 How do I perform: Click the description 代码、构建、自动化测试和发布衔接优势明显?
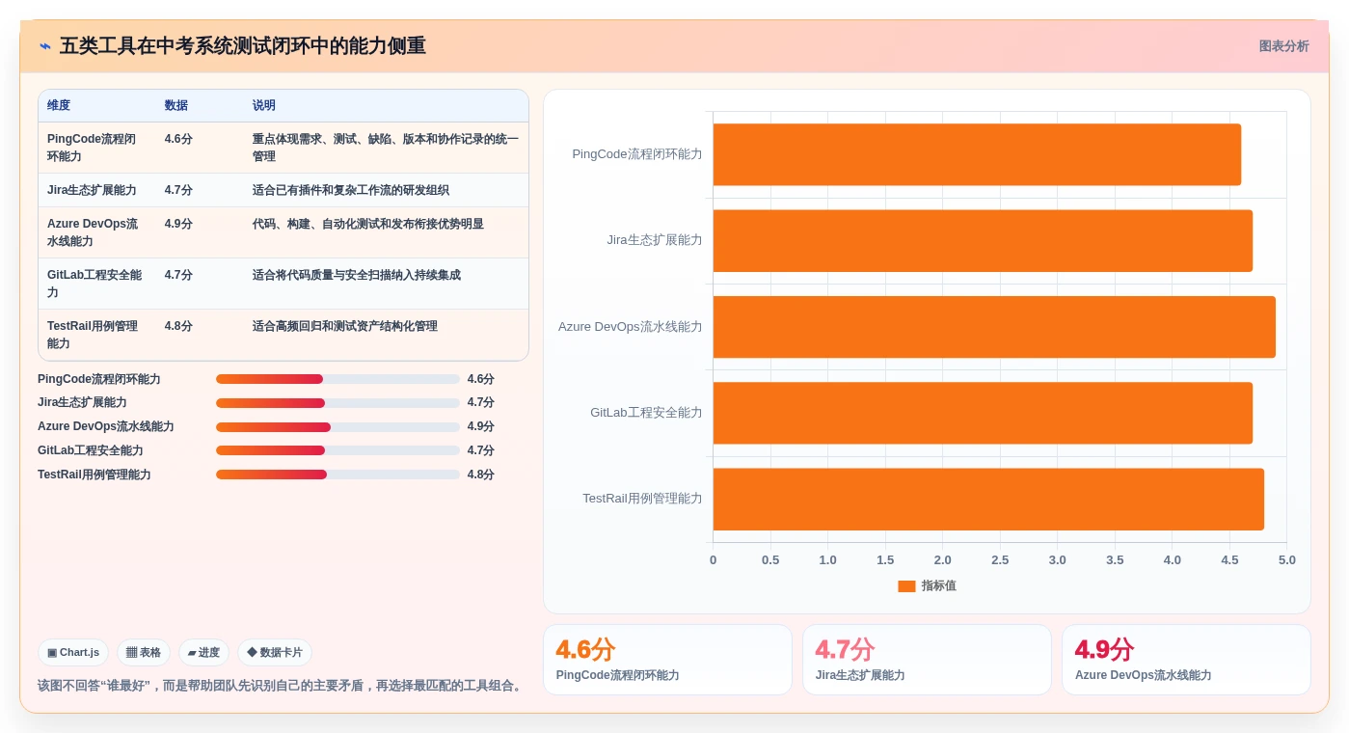point(368,224)
